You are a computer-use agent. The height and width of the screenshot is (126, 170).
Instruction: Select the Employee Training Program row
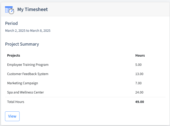[x=85, y=65]
